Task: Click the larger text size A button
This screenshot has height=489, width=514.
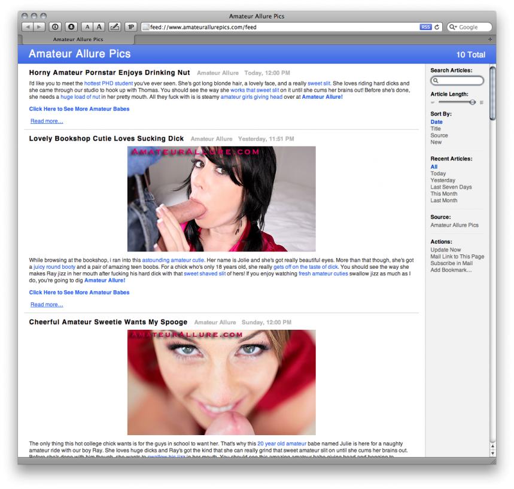Action: point(99,27)
